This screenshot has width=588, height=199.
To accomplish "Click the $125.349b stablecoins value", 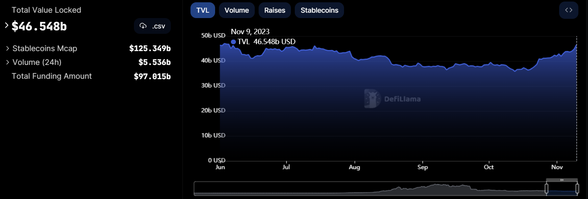I will tap(150, 48).
